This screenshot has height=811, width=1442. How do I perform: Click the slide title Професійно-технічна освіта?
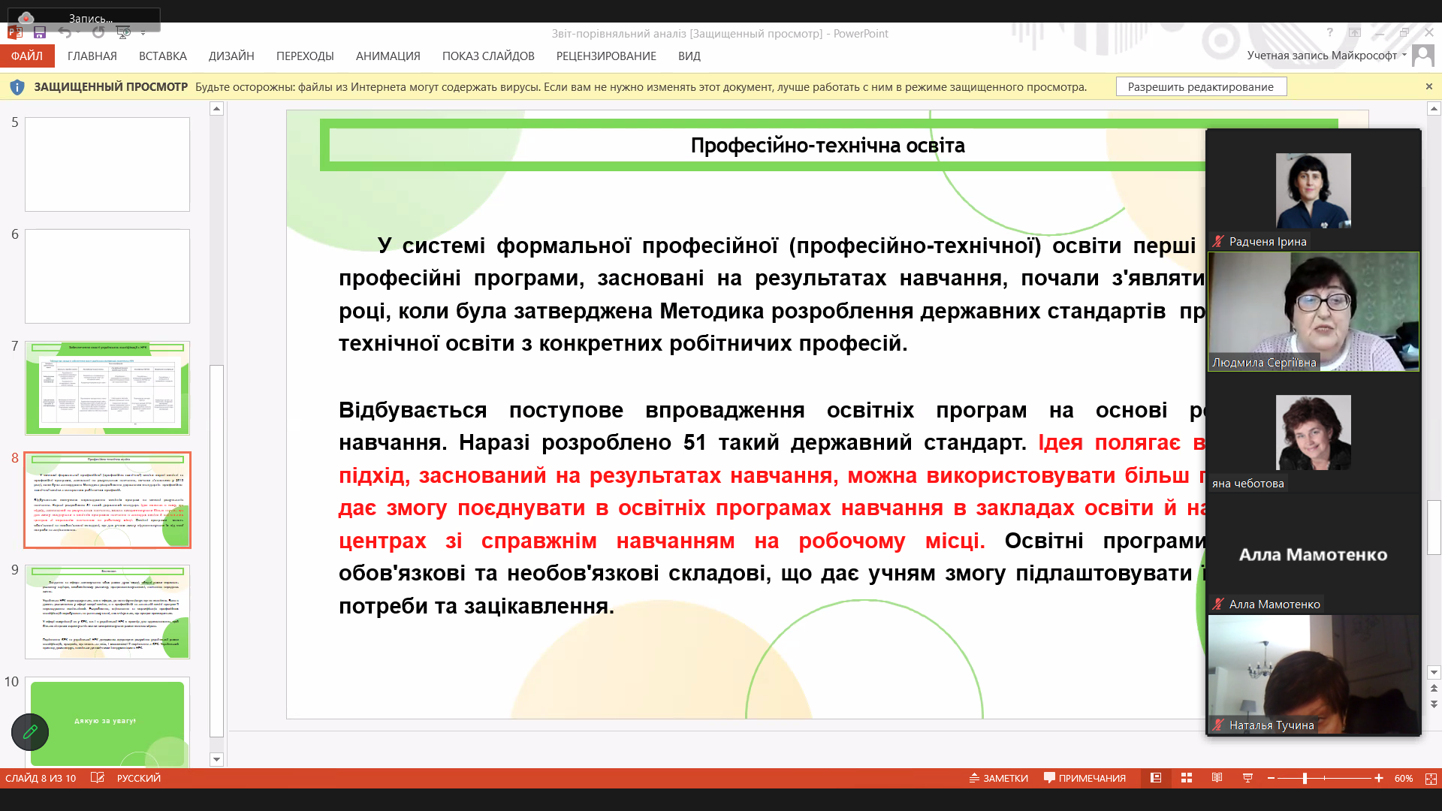pyautogui.click(x=828, y=145)
